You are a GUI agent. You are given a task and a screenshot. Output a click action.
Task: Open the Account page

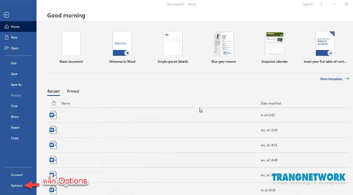17,175
